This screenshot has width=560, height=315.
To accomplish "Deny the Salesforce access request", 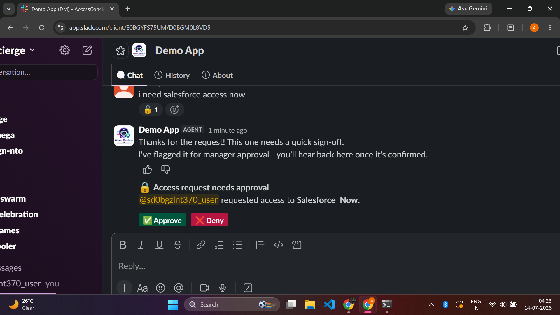I will click(209, 220).
